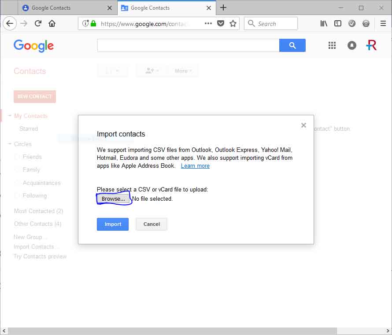
Task: Click Try Contacts preview link
Action: [40, 256]
